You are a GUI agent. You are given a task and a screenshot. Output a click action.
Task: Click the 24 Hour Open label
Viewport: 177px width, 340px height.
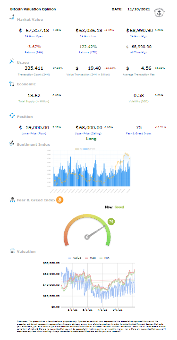pos(34,36)
